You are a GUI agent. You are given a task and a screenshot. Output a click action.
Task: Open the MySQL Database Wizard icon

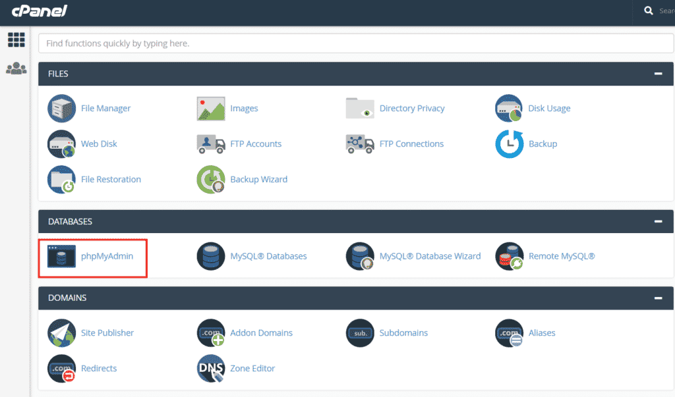pos(360,256)
